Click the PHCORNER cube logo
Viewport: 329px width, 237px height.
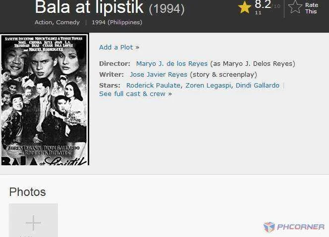[x=269, y=227]
